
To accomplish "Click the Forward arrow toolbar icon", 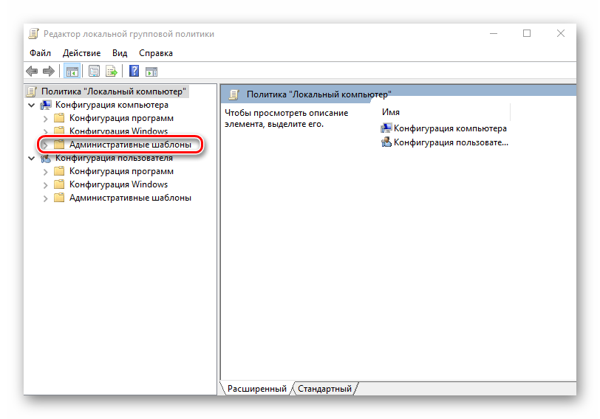I will click(48, 72).
